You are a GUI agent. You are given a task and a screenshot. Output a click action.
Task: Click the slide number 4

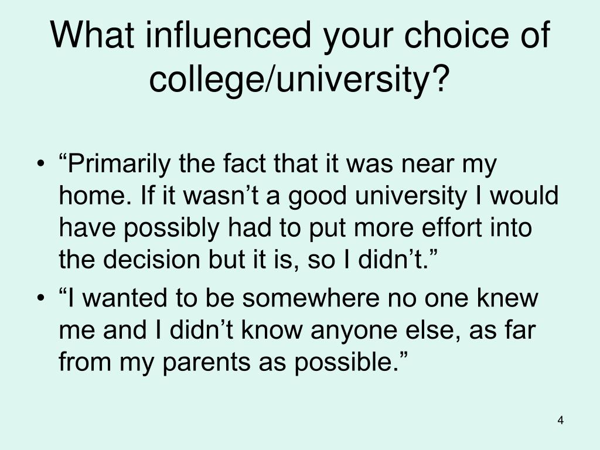[561, 420]
